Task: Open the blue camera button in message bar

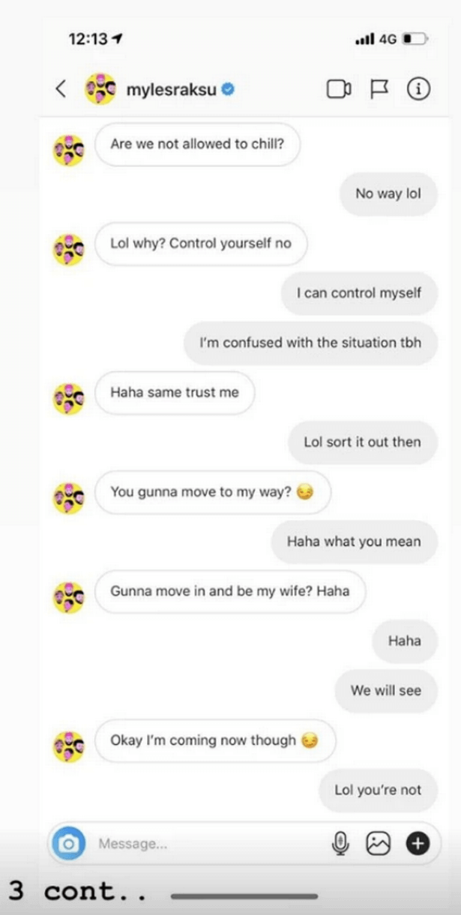Action: coord(69,844)
